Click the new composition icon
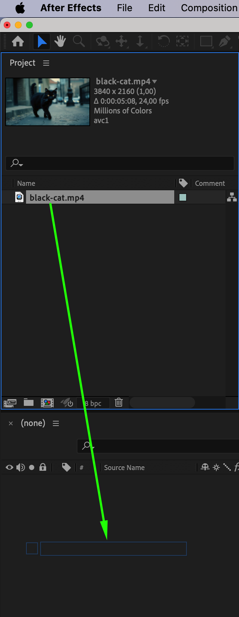Screen dimensions: 239x617 coord(47,403)
